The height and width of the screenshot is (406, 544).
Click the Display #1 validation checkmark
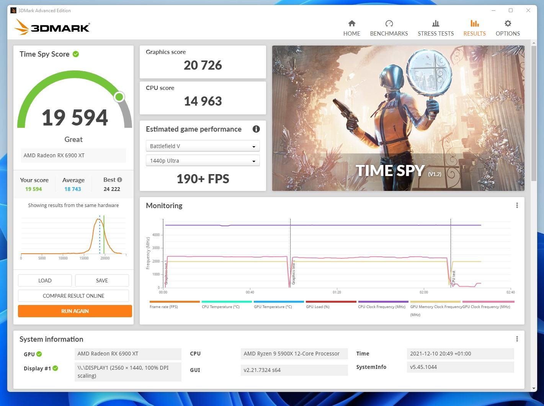click(55, 368)
